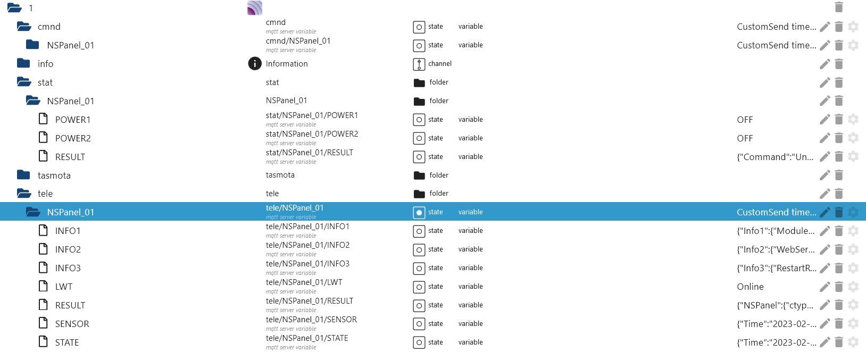Viewport: 866px width, 352px height.
Task: Open settings gear for cmnd row
Action: click(853, 27)
